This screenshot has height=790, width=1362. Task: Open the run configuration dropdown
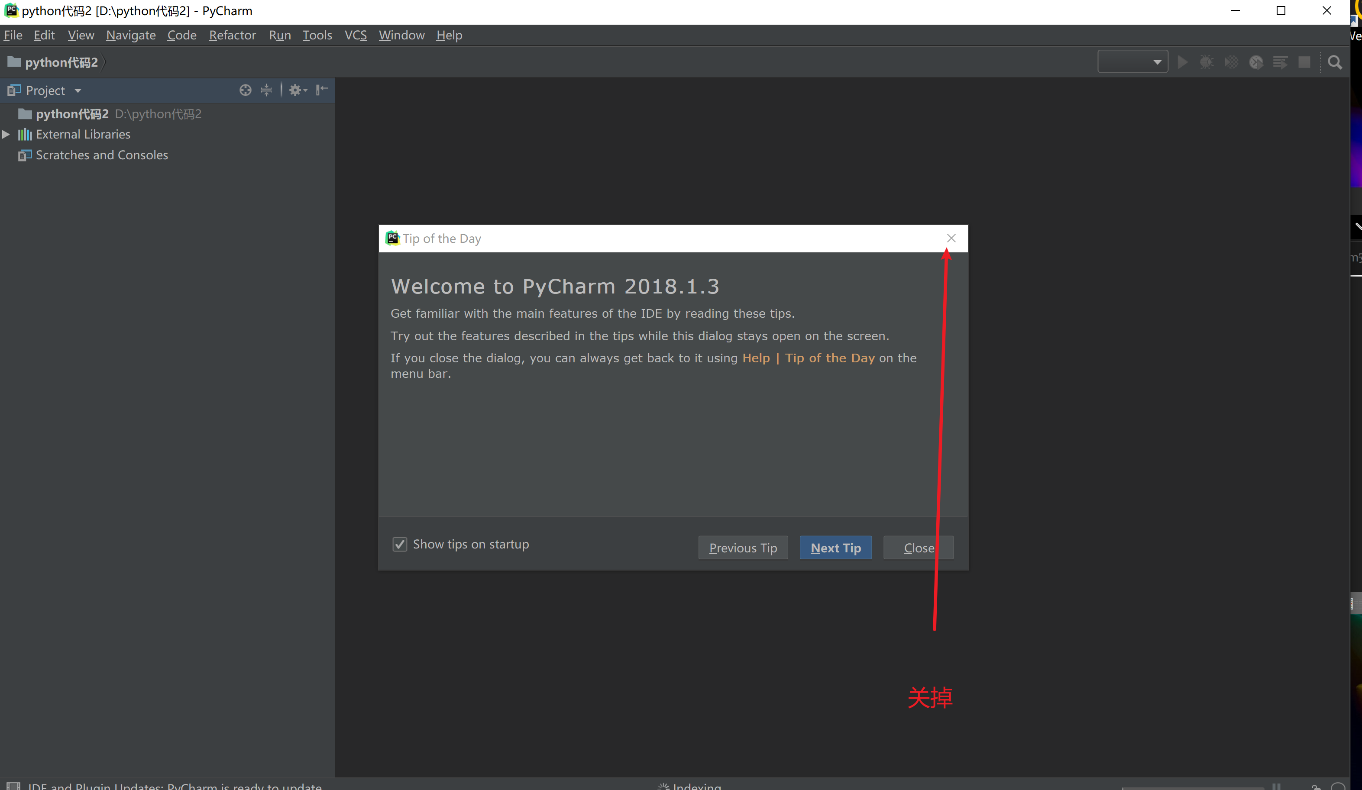[1132, 62]
